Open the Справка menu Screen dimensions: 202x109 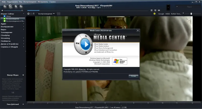point(53,2)
